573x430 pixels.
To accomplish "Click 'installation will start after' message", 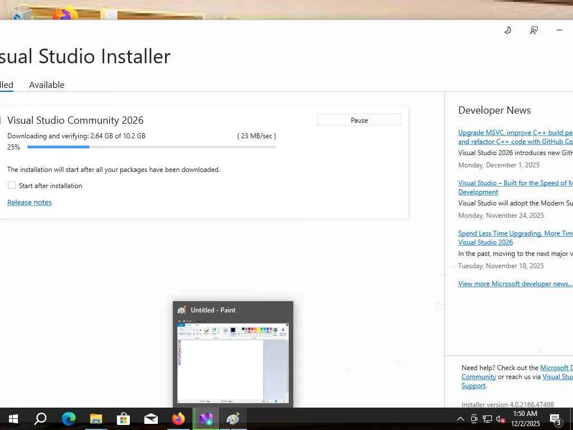I will point(114,170).
